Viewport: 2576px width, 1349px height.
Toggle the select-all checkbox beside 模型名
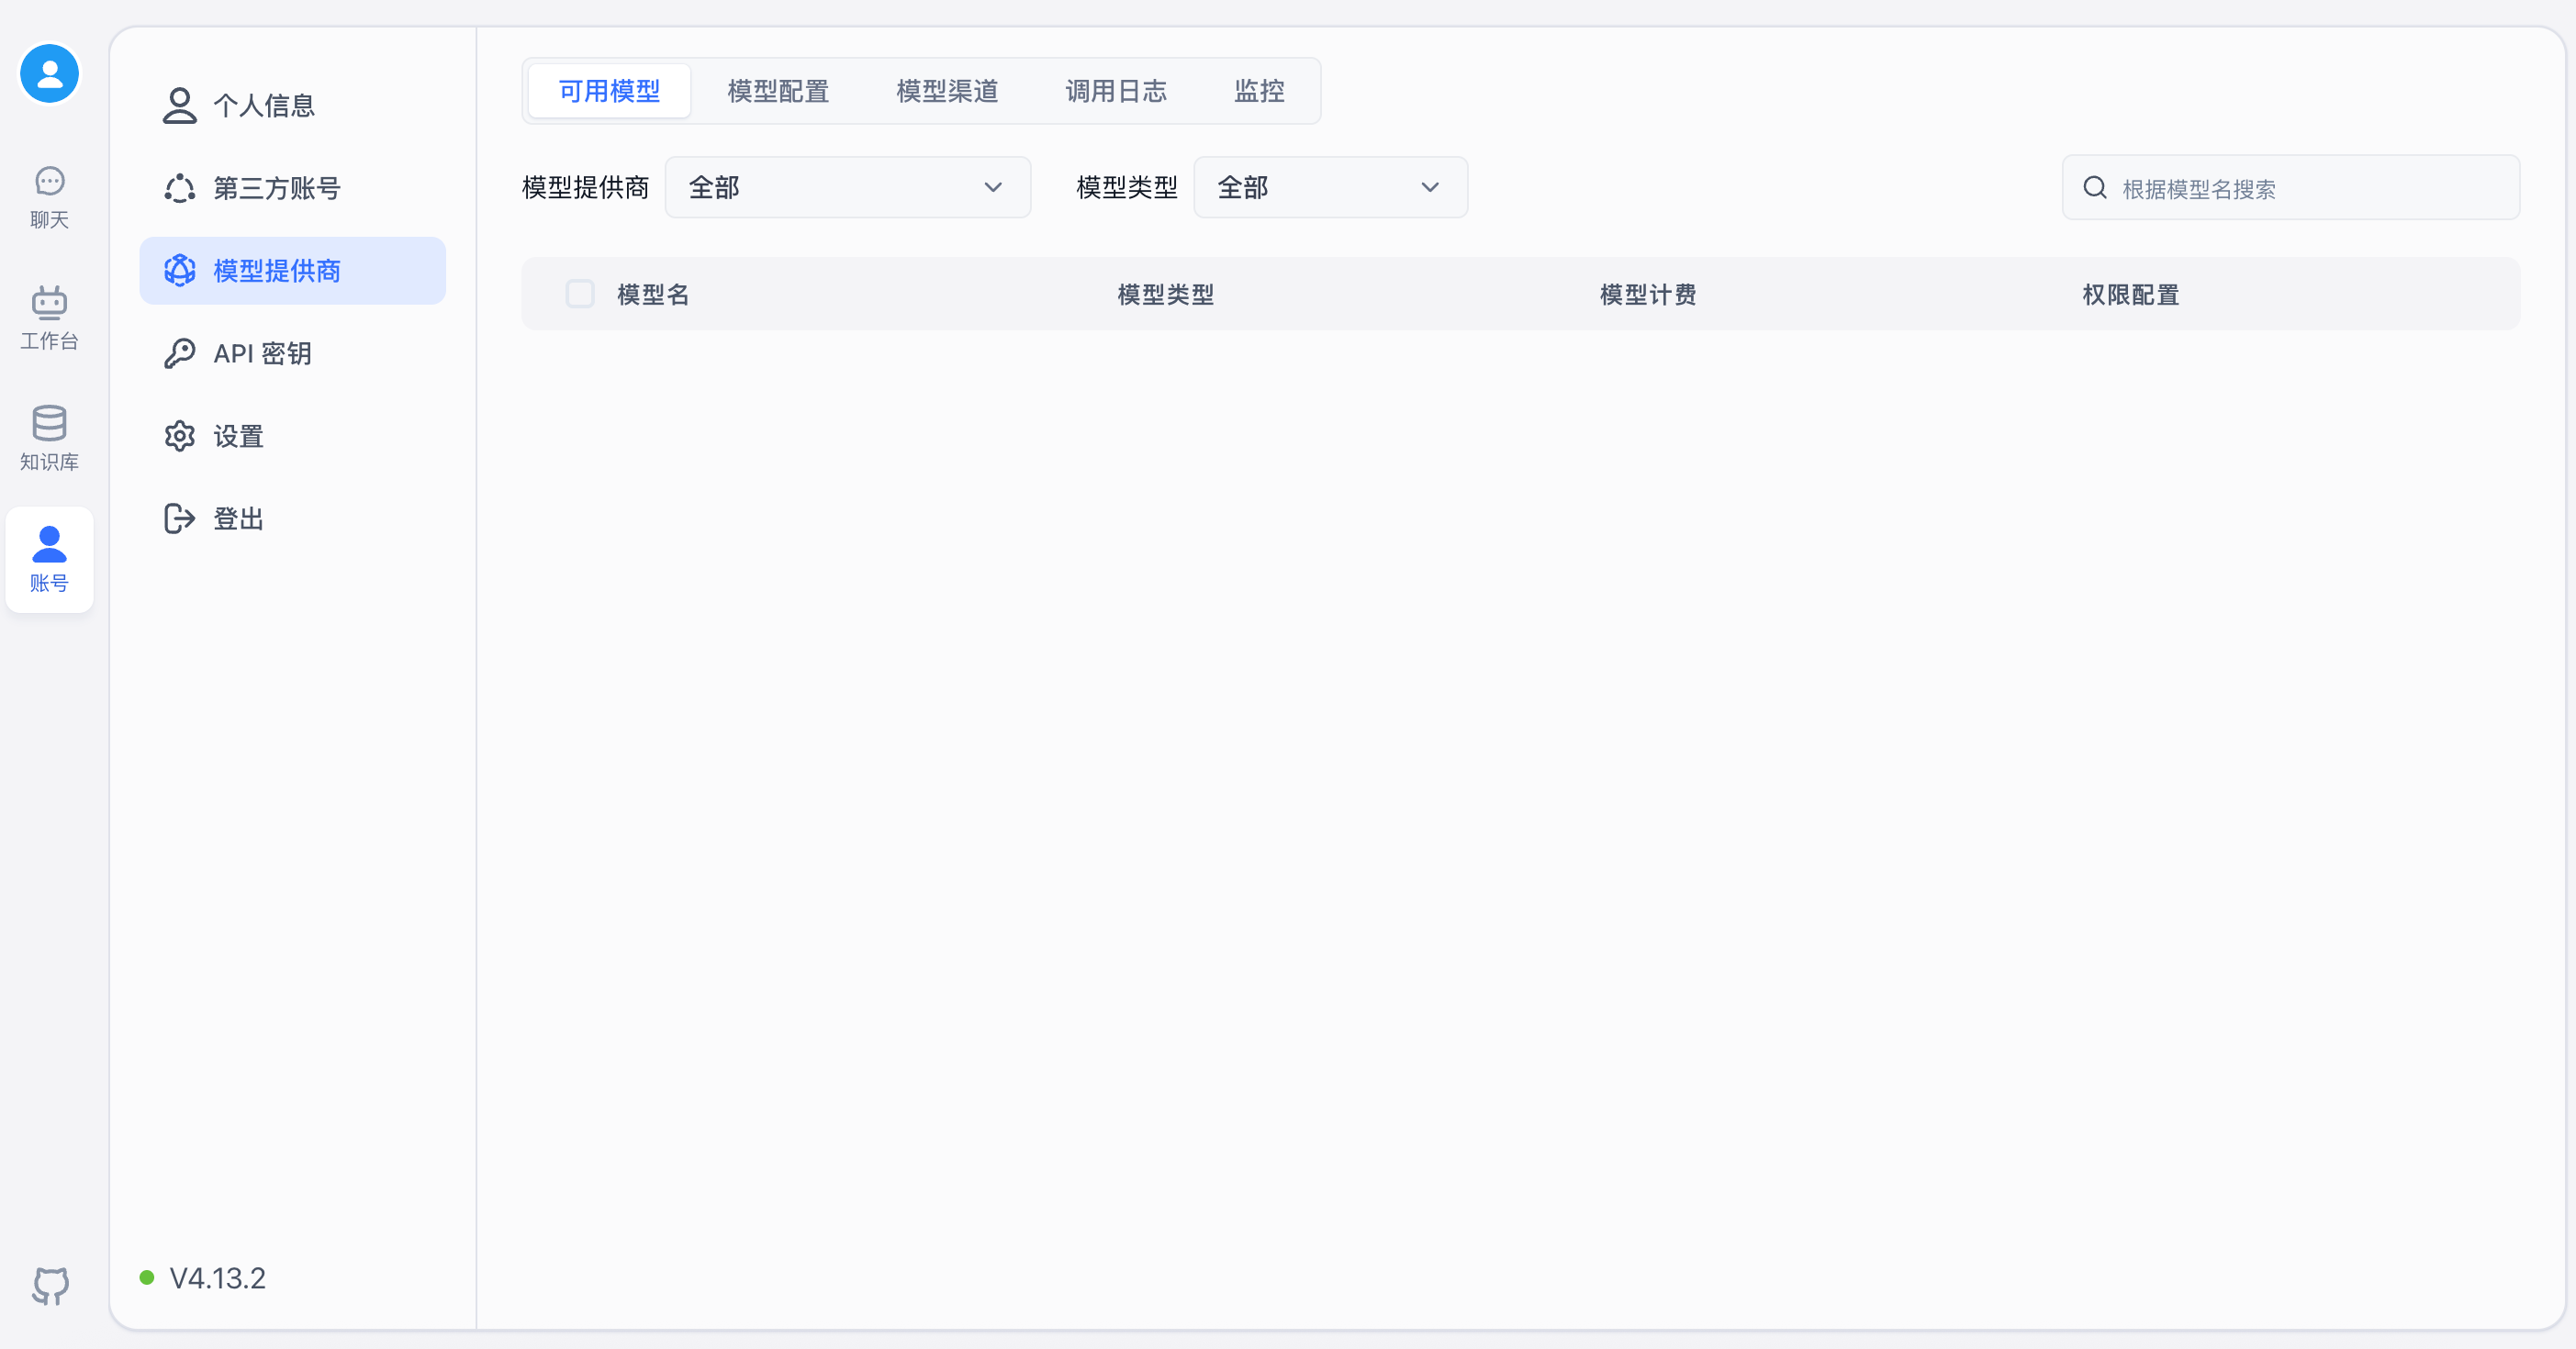[580, 294]
